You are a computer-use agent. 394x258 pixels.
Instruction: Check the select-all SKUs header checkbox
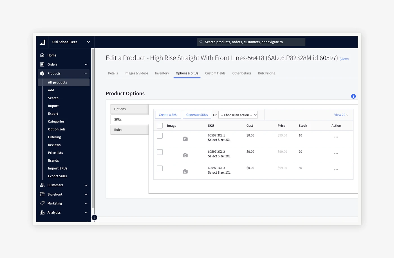pyautogui.click(x=160, y=126)
